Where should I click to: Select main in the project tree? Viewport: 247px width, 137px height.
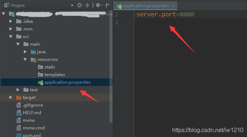[x=35, y=44]
